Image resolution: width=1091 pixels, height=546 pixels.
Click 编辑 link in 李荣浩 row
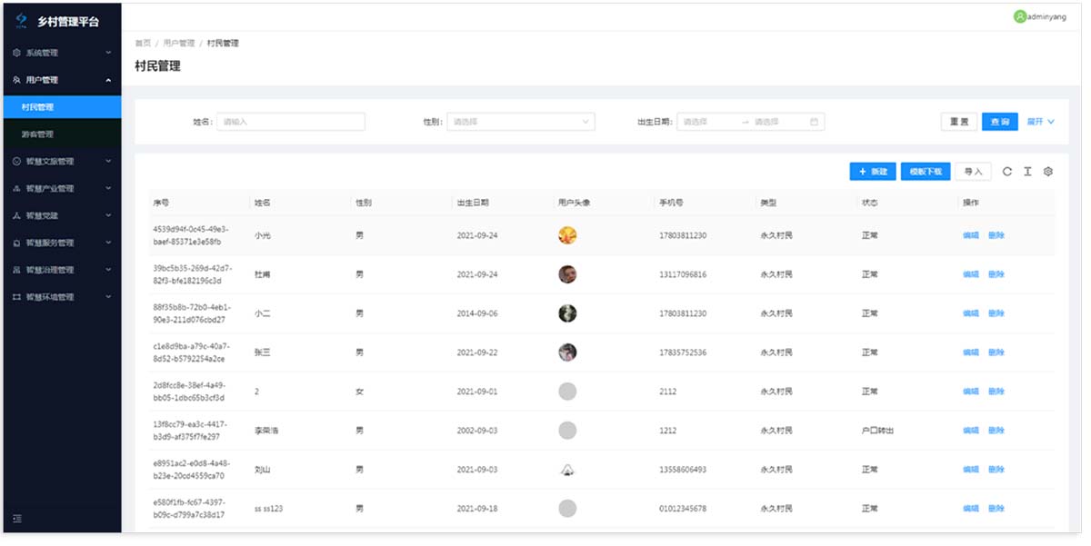(971, 431)
